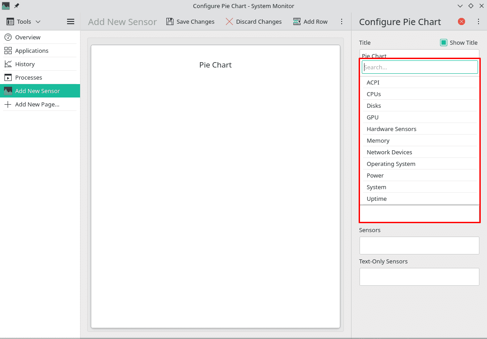The height and width of the screenshot is (339, 487).
Task: Select Memory from the sensor list
Action: (378, 140)
